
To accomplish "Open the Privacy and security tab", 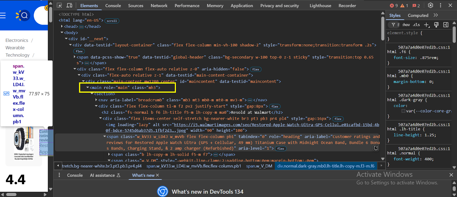I will 280,5.
